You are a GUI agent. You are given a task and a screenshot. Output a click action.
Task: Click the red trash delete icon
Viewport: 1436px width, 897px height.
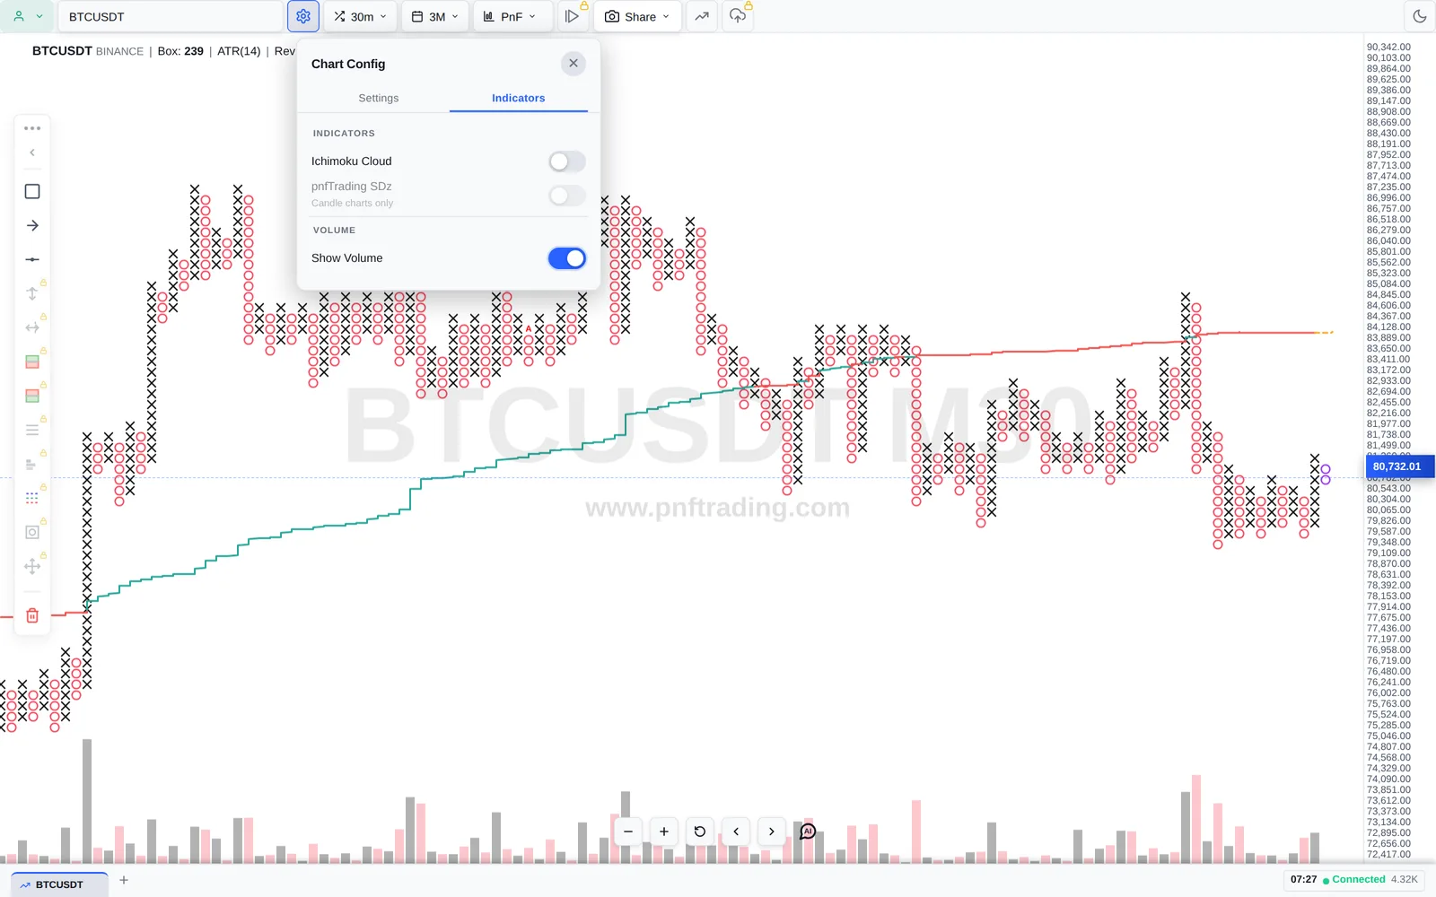click(x=32, y=615)
